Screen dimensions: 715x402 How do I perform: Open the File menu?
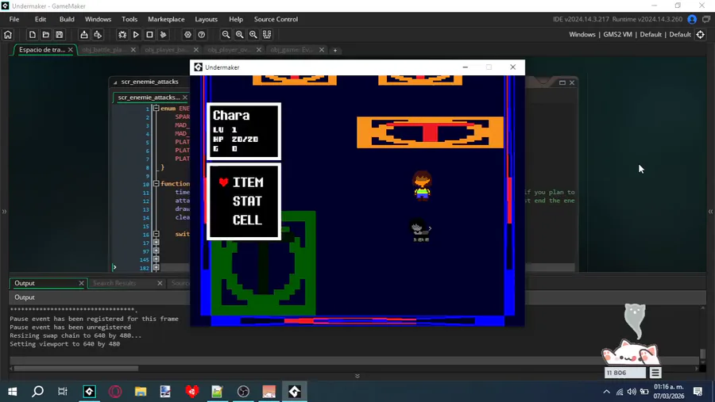14,19
